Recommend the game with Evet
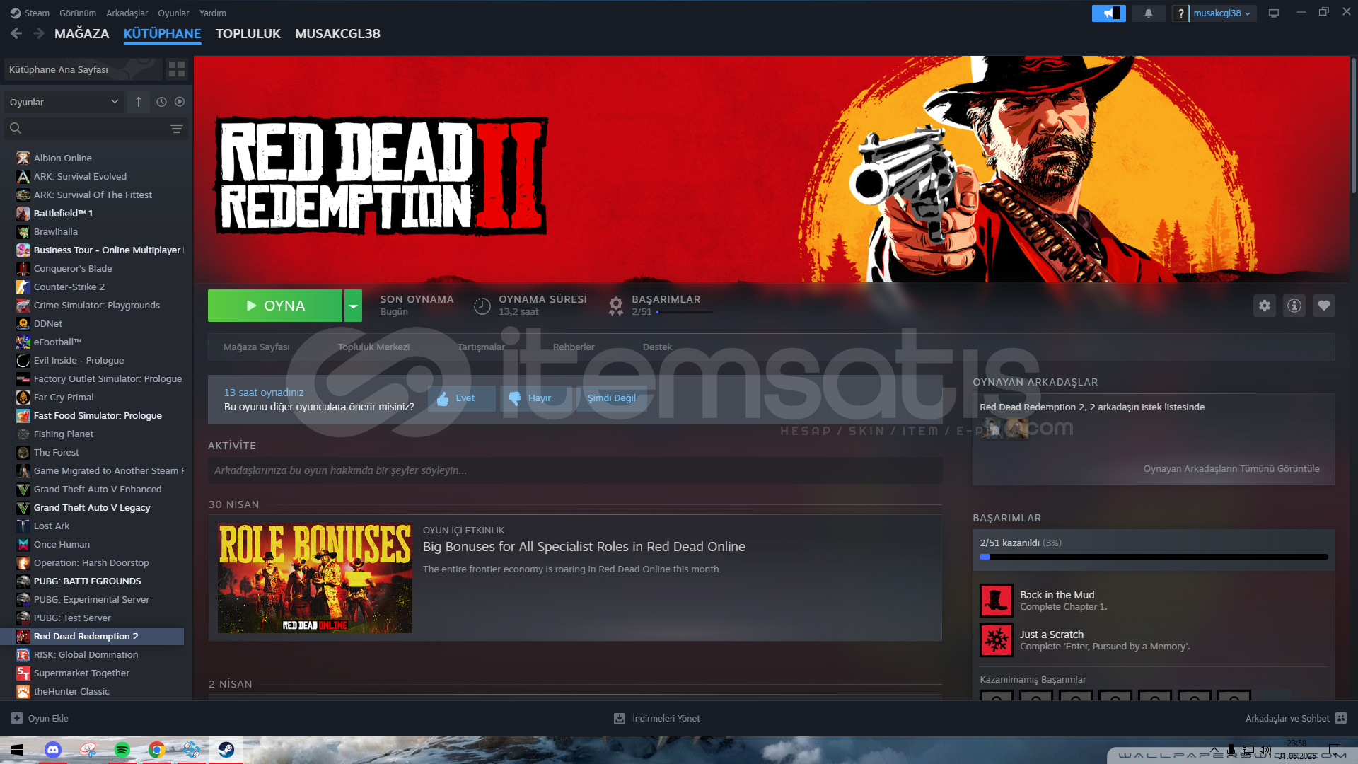The height and width of the screenshot is (764, 1358). click(x=462, y=398)
